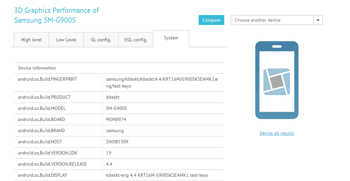The image size is (350, 181).
Task: Click android.os.Build.FINGERPRINT label
Action: pyautogui.click(x=48, y=79)
